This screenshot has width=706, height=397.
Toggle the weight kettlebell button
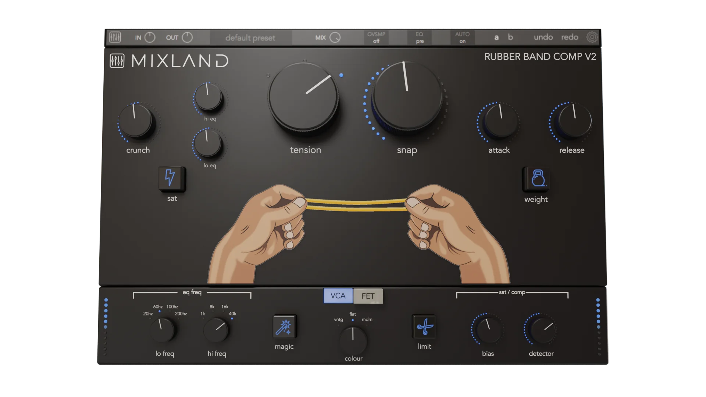click(536, 179)
